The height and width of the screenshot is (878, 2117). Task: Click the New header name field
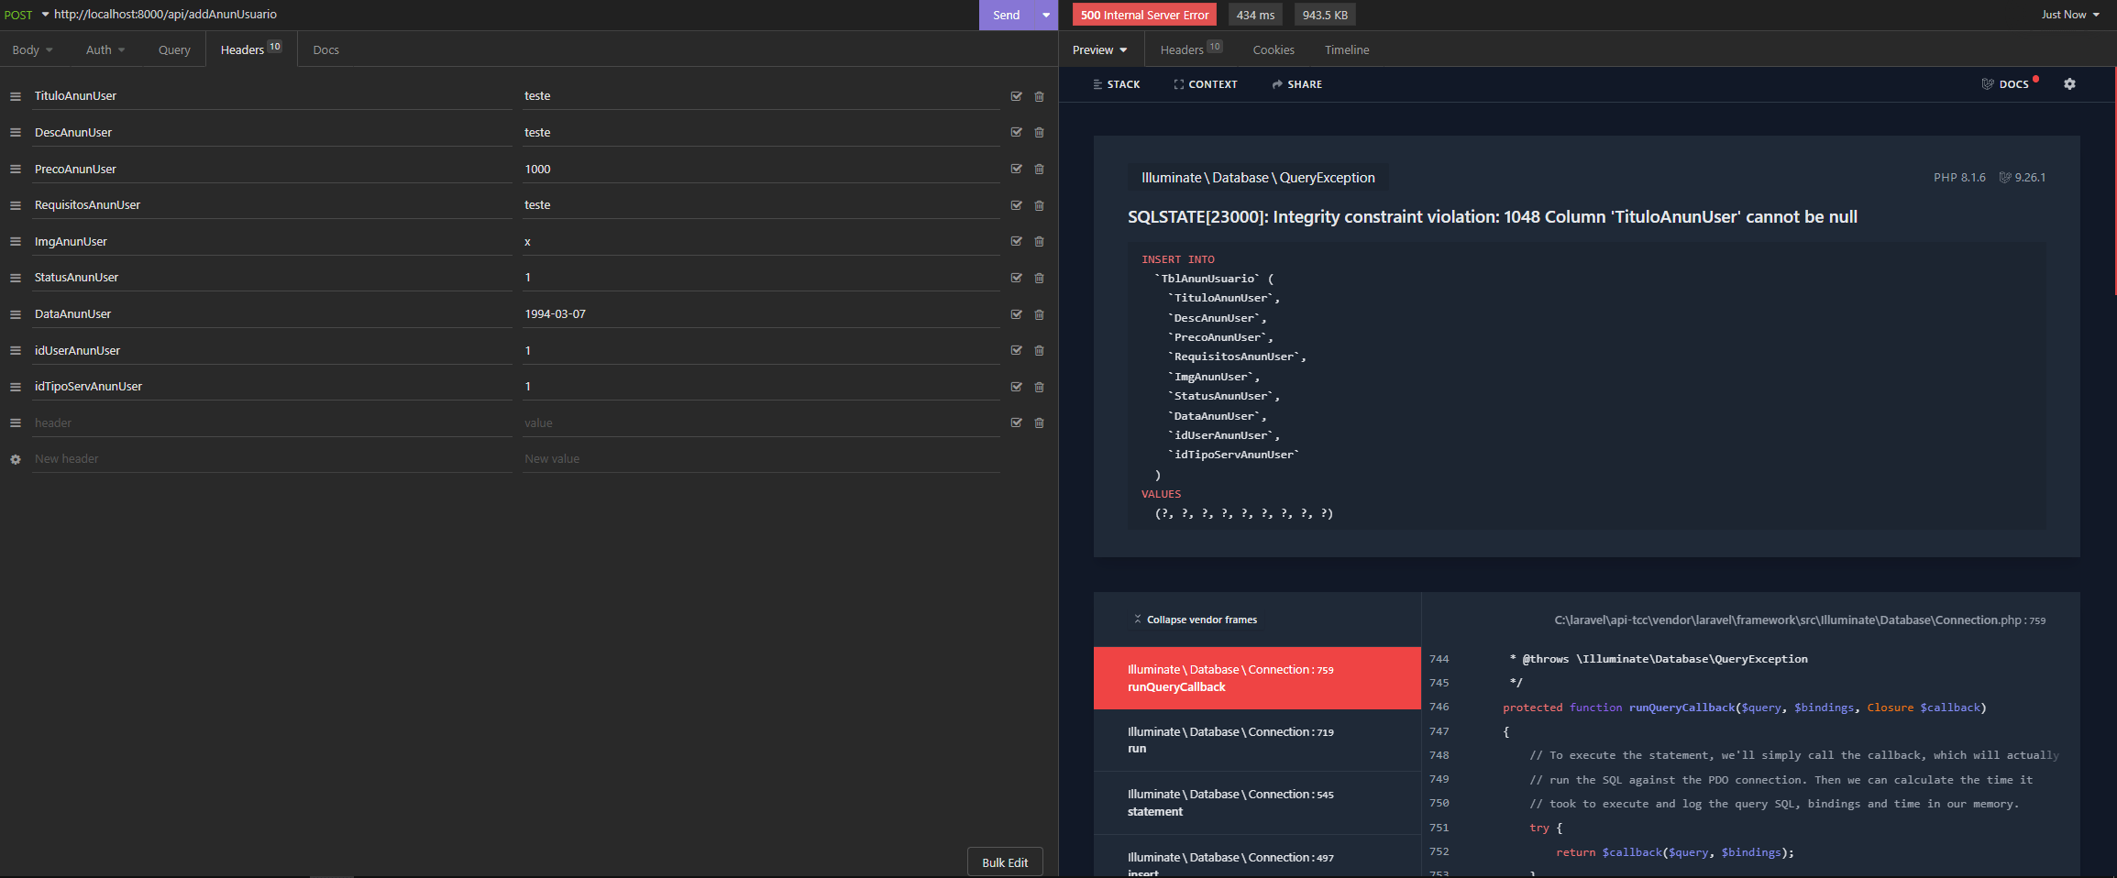point(271,459)
